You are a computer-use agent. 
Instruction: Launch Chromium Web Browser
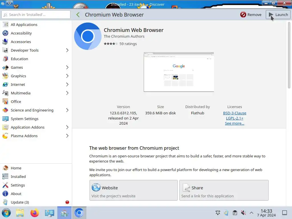coord(278,15)
